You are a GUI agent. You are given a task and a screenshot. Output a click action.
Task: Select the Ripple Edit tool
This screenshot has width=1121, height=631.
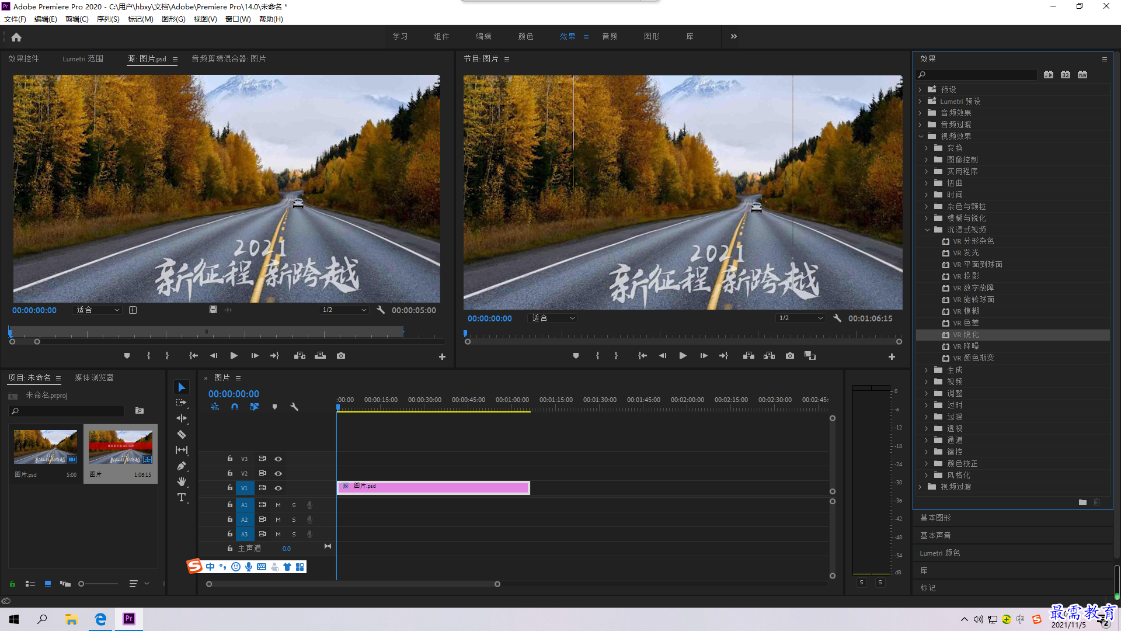pos(182,418)
